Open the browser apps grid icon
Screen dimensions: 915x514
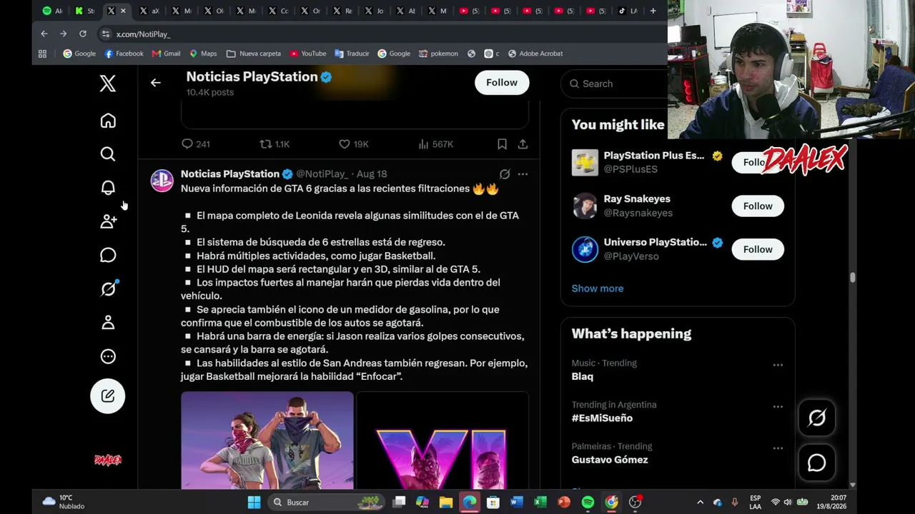(42, 54)
